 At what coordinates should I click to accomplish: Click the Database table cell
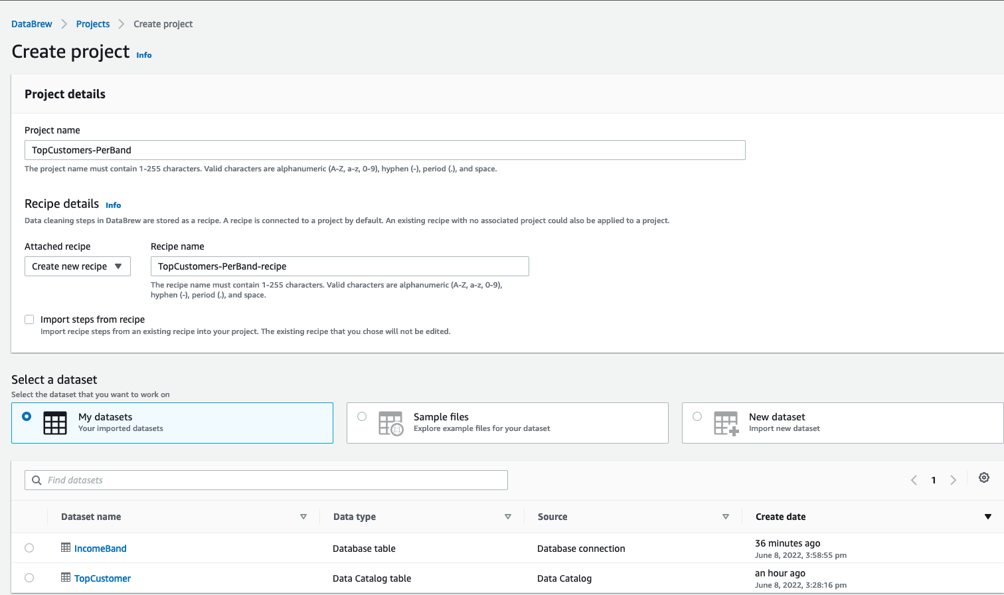(364, 549)
